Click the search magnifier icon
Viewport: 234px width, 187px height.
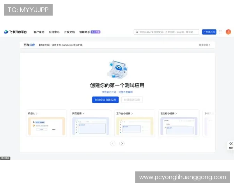coord(137,32)
